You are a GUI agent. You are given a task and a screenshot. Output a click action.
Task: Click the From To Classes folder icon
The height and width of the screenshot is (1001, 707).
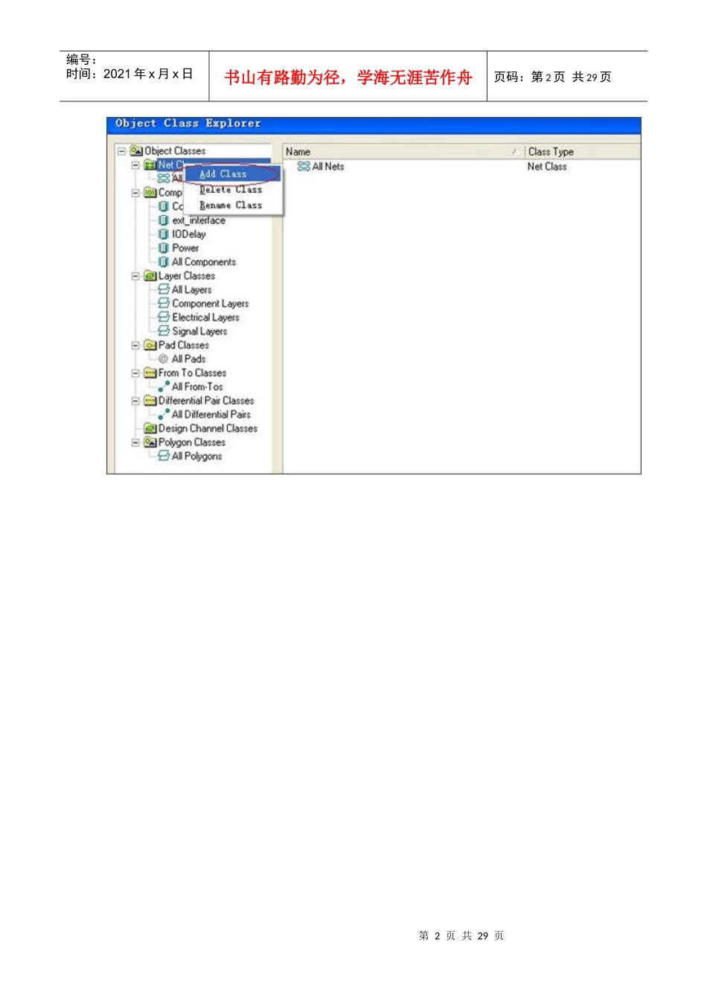point(150,372)
